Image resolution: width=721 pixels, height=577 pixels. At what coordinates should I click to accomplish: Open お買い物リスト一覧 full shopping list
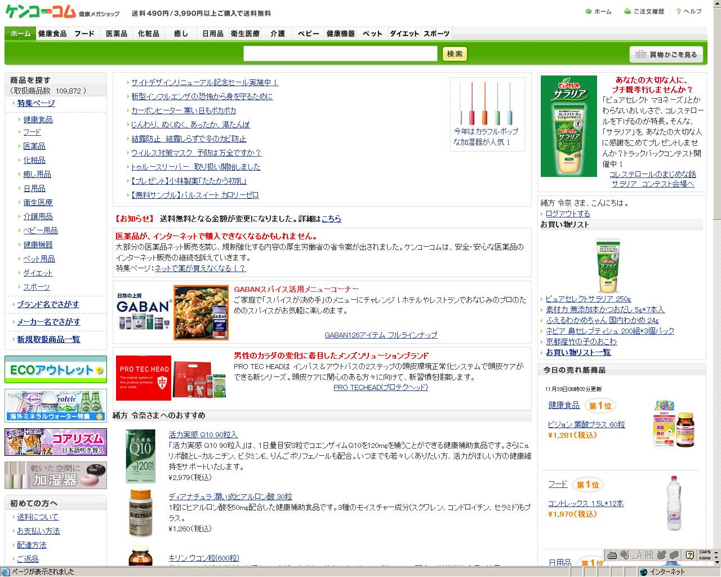pyautogui.click(x=578, y=352)
